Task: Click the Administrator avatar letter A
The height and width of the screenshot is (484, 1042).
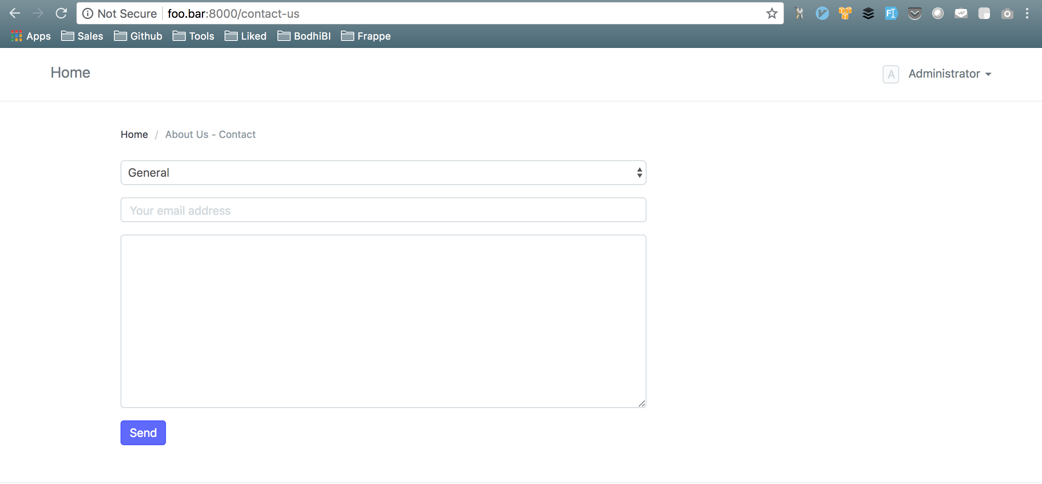Action: [890, 74]
